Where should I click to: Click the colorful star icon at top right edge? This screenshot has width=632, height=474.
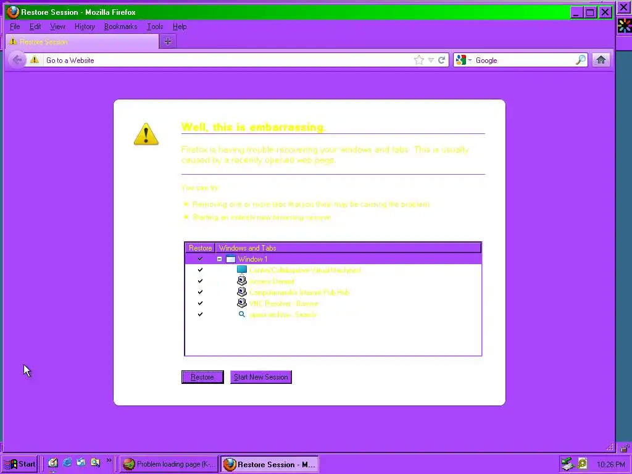(625, 26)
